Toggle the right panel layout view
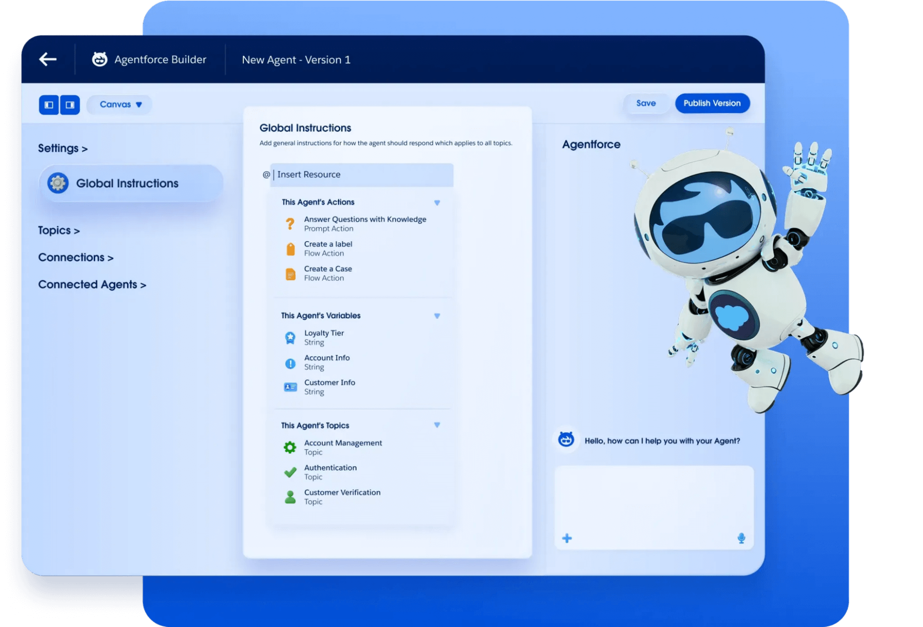Screen dimensions: 923x627 [70, 104]
